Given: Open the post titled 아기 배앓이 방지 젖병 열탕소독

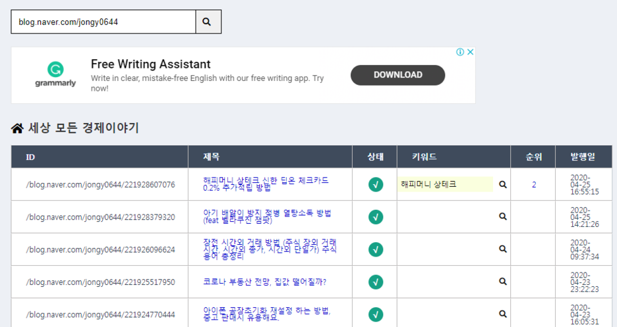Looking at the screenshot, I should pyautogui.click(x=267, y=216).
